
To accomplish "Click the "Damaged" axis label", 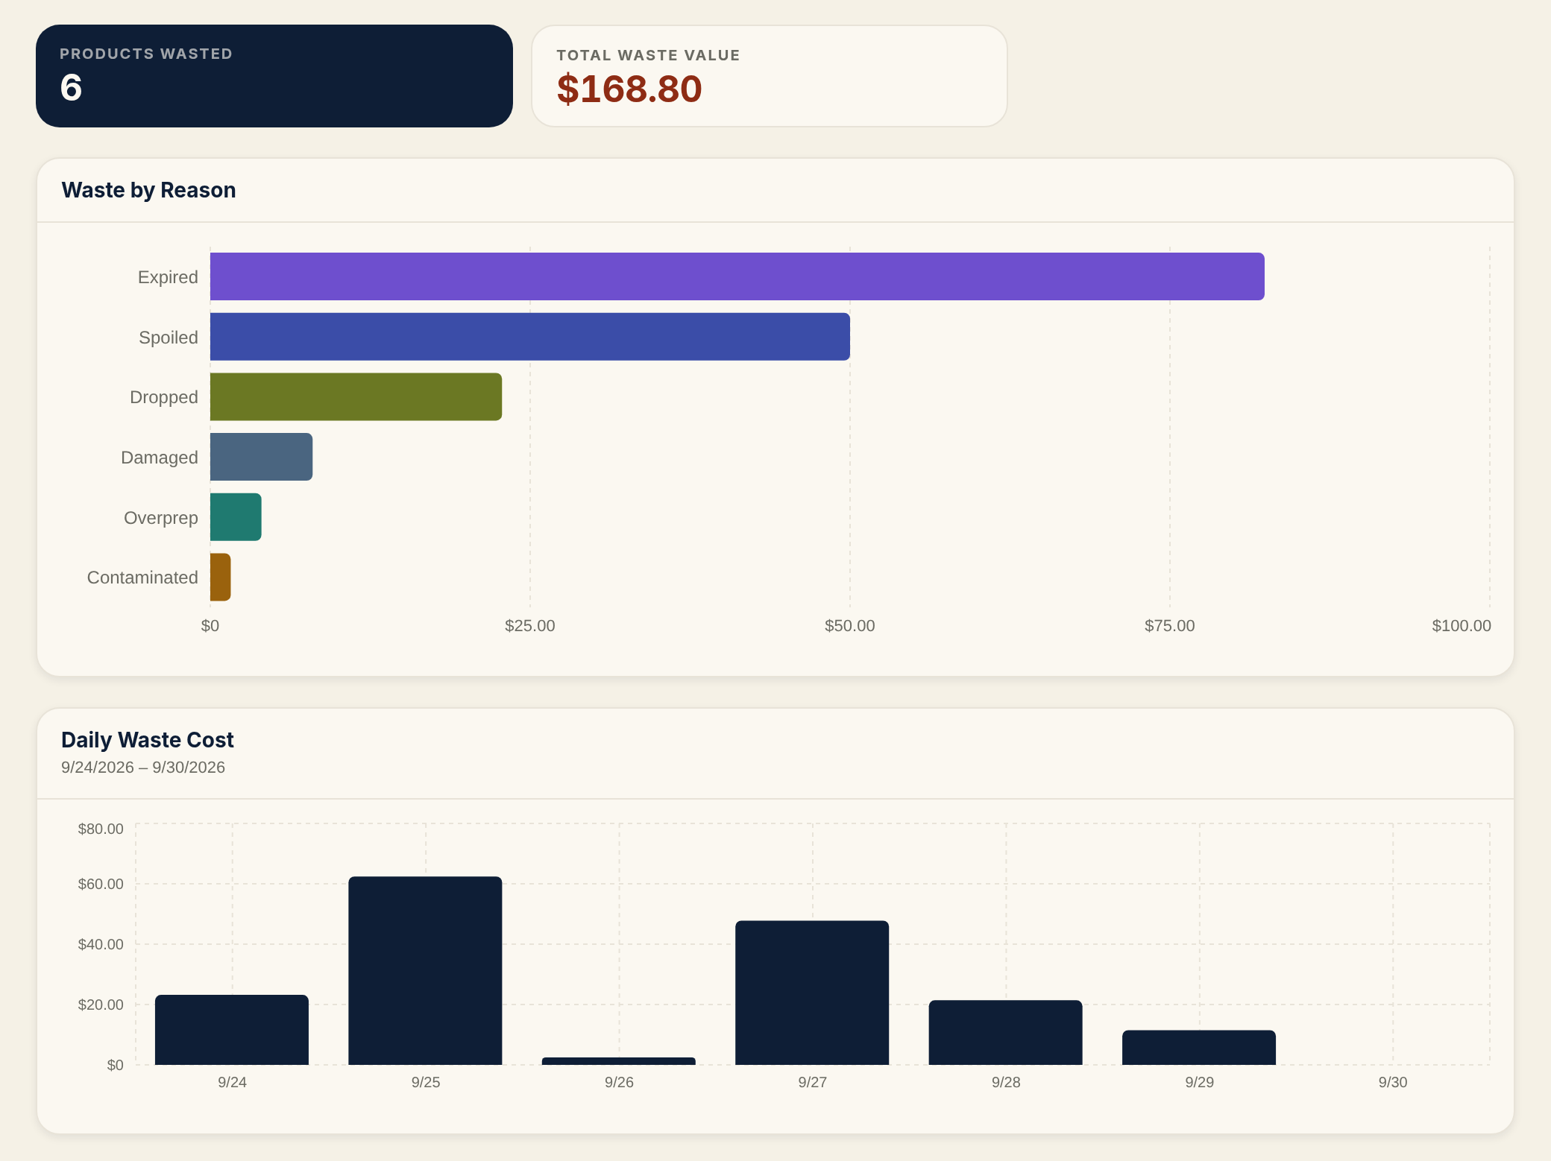I will click(160, 458).
